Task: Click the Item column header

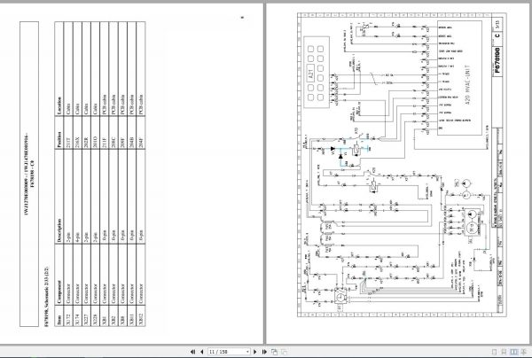Action: [59, 316]
